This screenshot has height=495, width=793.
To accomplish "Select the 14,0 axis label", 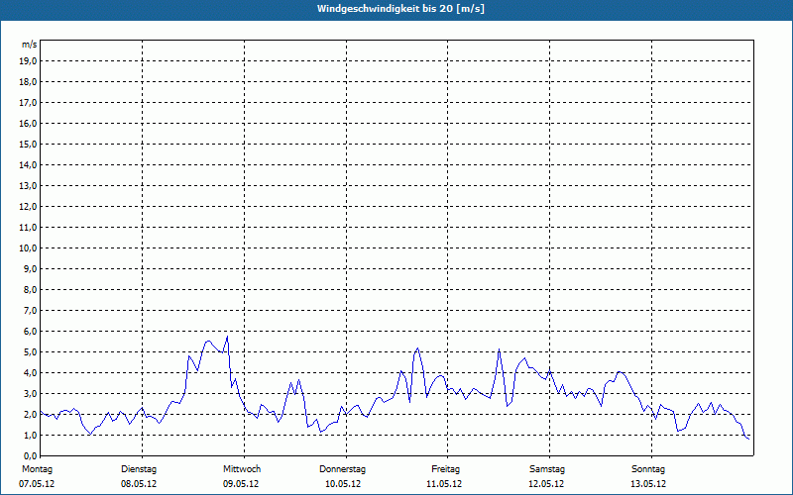I will coord(29,164).
